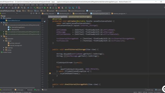Image resolution: width=165 pixels, height=93 pixels.
Task: Open the Messages tool window
Action: coord(19,90)
